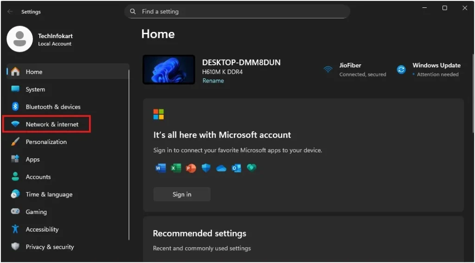Click the Network Wi-Fi diamond icon
Image resolution: width=475 pixels, height=263 pixels.
pyautogui.click(x=15, y=124)
